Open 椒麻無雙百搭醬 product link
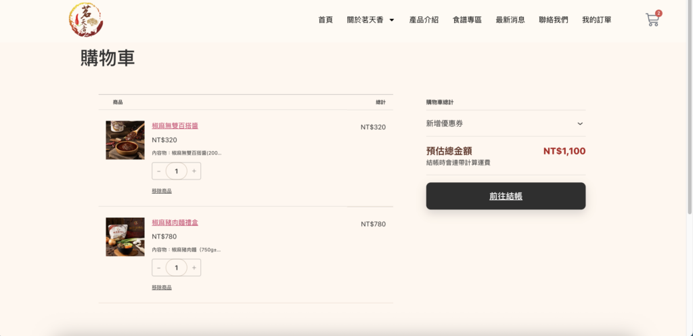Image resolution: width=693 pixels, height=336 pixels. click(x=175, y=125)
